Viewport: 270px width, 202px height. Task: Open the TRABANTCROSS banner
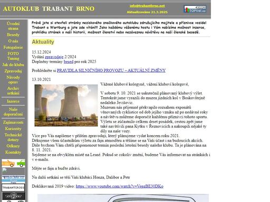coord(13,187)
